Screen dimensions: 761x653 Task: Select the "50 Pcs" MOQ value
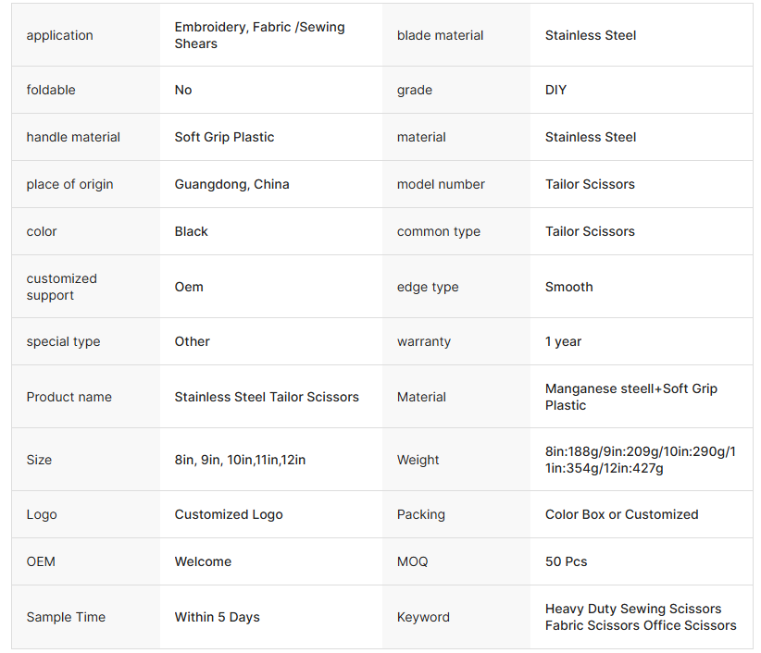pyautogui.click(x=566, y=561)
